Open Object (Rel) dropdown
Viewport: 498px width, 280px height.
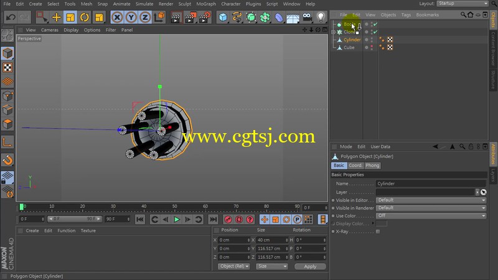pyautogui.click(x=234, y=266)
